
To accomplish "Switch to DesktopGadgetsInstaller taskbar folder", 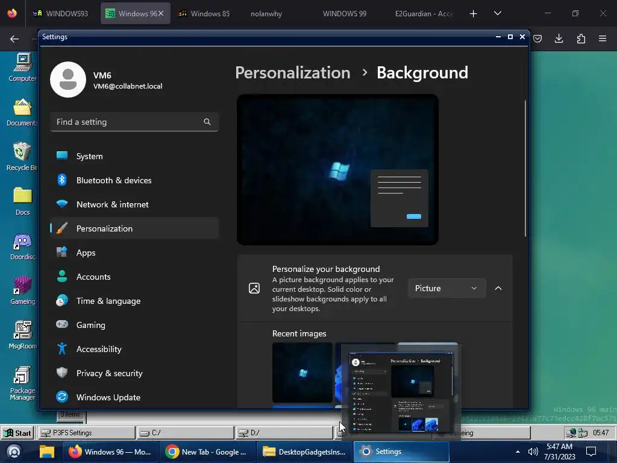I will [304, 452].
